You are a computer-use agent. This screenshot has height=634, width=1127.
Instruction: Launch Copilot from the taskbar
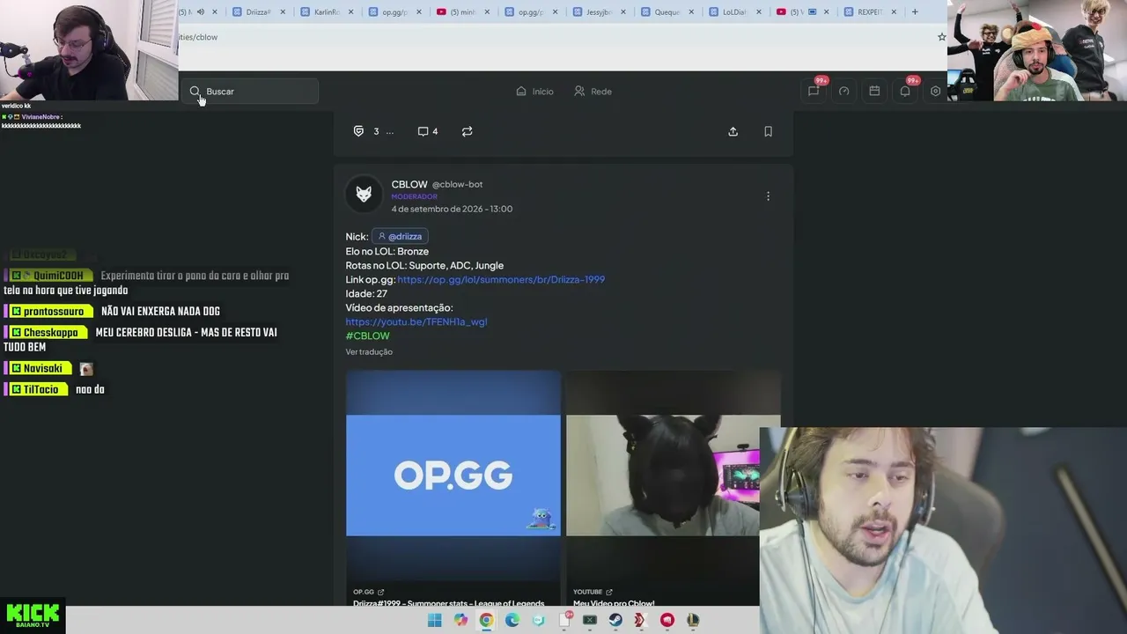[460, 620]
